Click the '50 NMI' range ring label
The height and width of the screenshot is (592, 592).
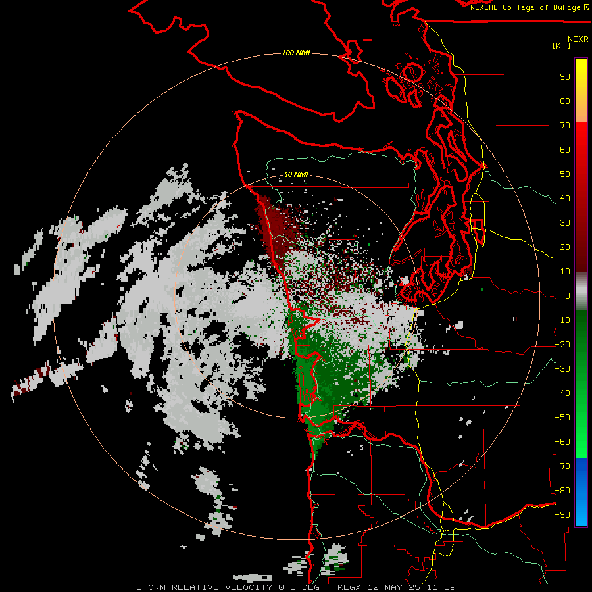point(296,174)
